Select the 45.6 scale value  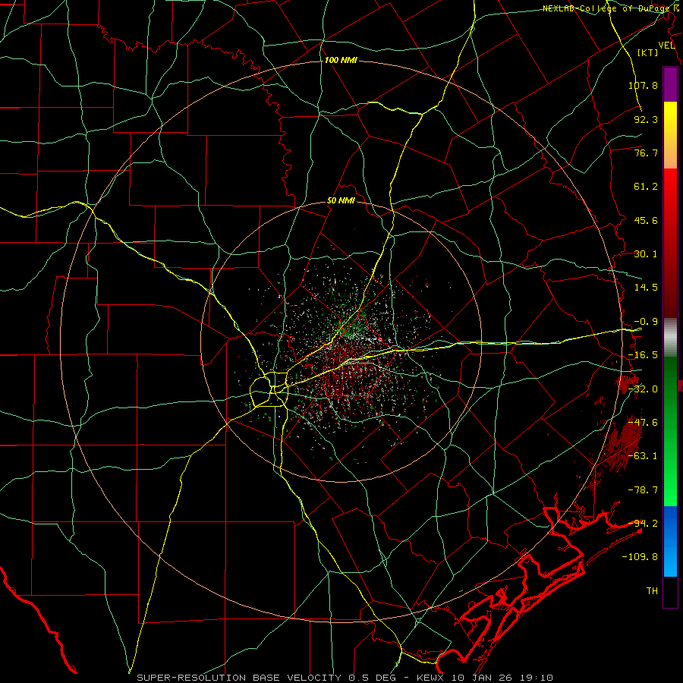[646, 220]
